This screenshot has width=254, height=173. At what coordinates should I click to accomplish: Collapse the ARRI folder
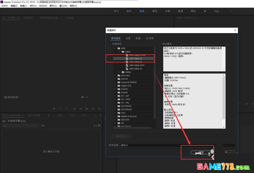(115, 48)
